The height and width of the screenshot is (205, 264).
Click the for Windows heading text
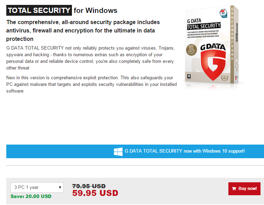click(x=95, y=10)
